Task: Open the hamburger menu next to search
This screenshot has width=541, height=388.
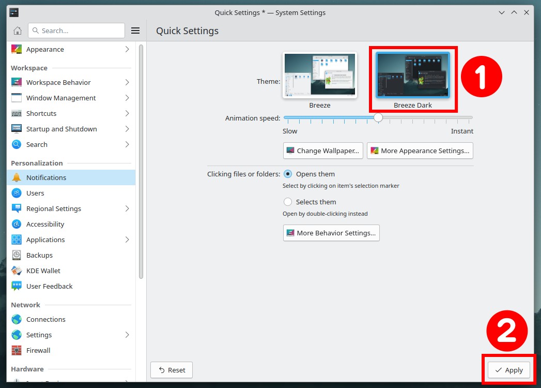Action: (x=135, y=31)
